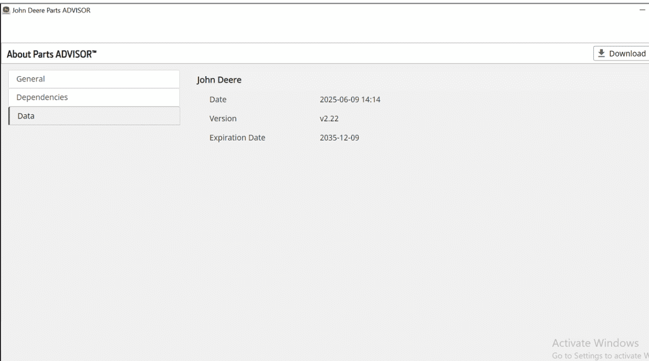Click the About Parts ADVISOR™ heading
Viewport: 649px width, 361px height.
pyautogui.click(x=52, y=54)
